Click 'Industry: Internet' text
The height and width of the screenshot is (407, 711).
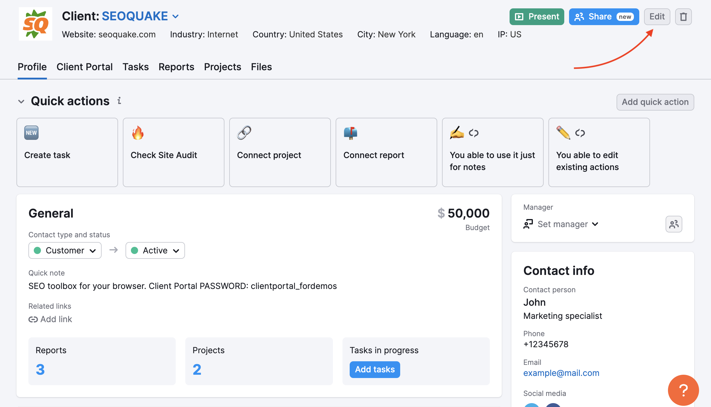[x=204, y=34]
